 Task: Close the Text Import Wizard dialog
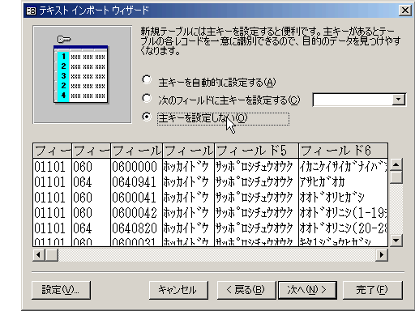405,11
